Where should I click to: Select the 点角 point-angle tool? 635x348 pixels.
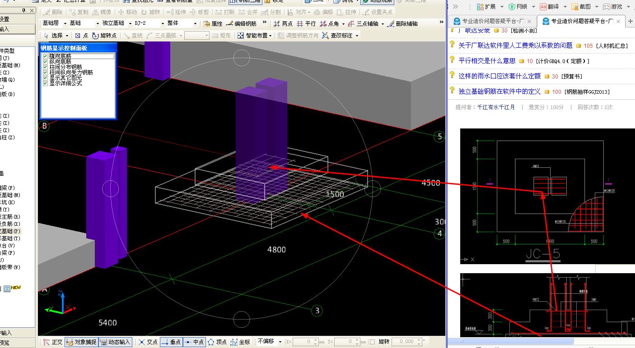click(329, 23)
